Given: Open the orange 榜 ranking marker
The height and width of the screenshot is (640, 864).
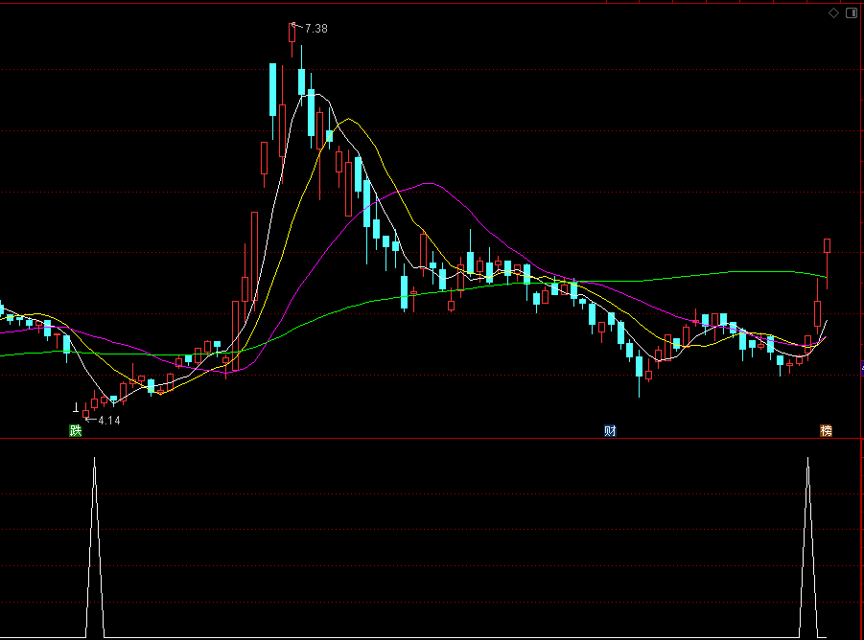Looking at the screenshot, I should point(826,431).
